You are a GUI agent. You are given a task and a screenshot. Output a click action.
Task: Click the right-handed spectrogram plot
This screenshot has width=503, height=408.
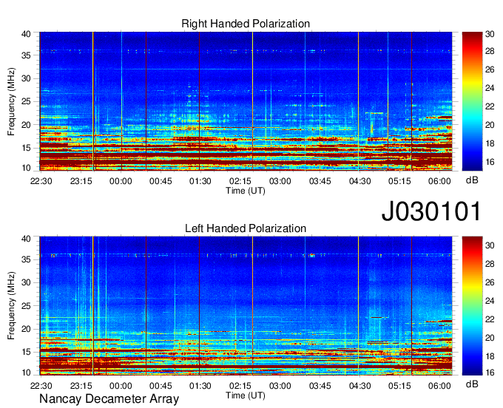point(246,101)
